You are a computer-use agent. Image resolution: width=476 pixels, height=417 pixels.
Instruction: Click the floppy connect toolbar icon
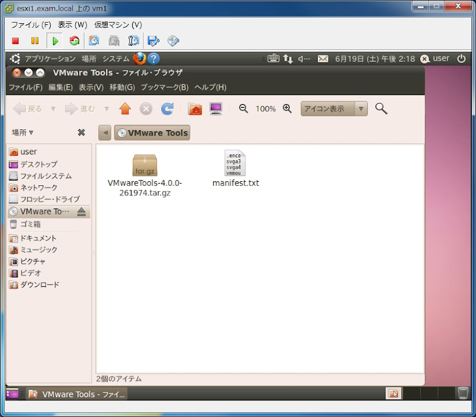(154, 40)
